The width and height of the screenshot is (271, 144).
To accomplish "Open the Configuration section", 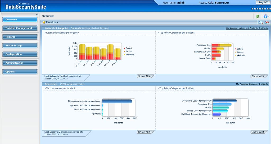I will click(x=20, y=54).
